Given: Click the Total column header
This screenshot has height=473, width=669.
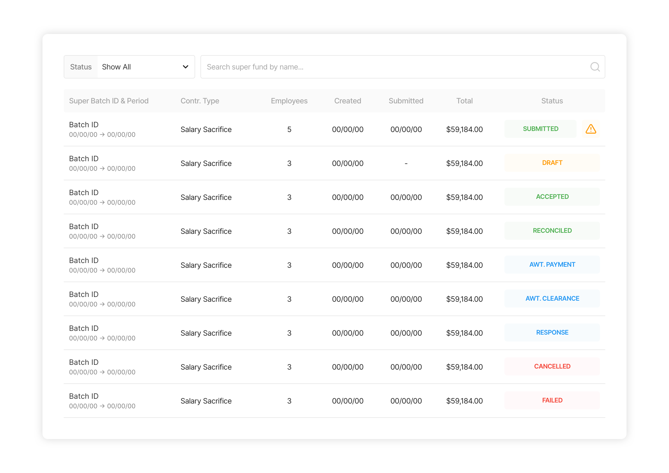Looking at the screenshot, I should [x=464, y=101].
